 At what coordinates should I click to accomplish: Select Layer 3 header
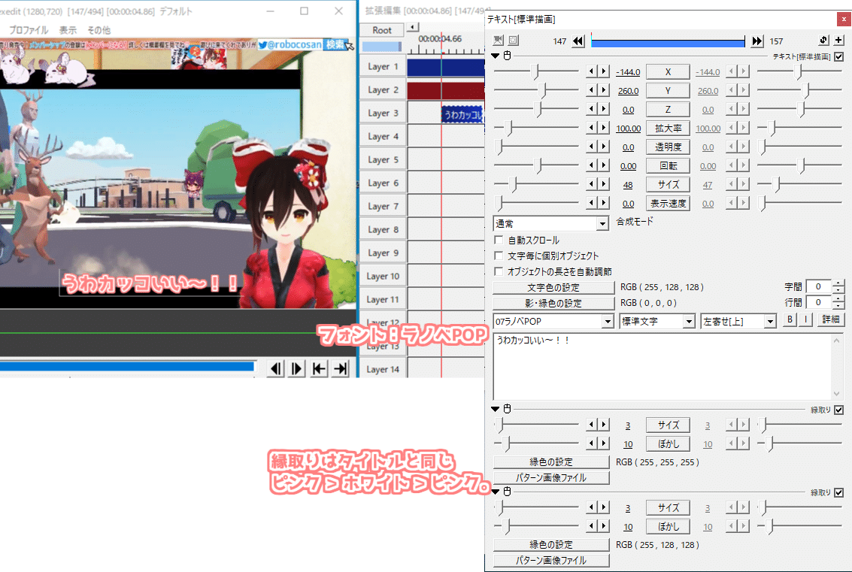(383, 113)
